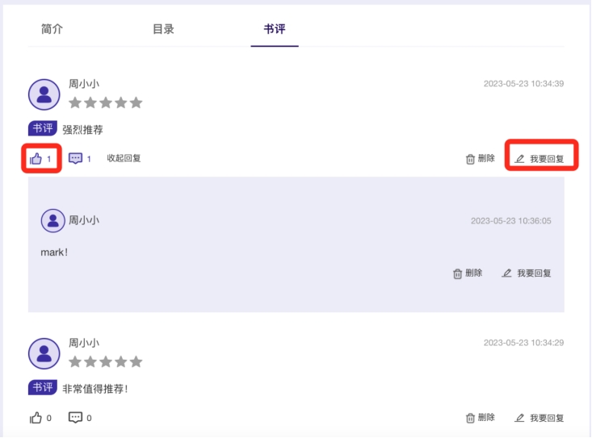Screen dimensions: 592x438
Task: Click avatar in the "mark!" reply
Action: (x=53, y=220)
